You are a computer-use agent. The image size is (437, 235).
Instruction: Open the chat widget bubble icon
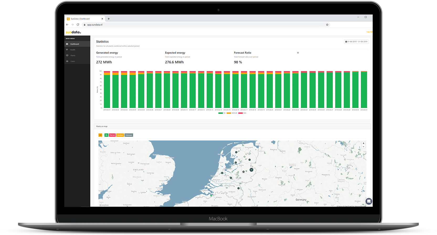pyautogui.click(x=369, y=201)
